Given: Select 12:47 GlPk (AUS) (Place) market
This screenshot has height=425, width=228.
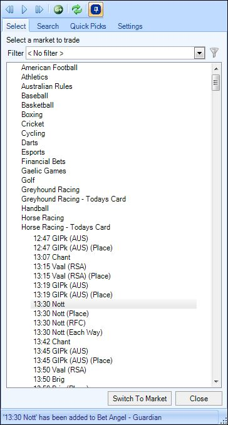Looking at the screenshot, I should pos(73,248).
